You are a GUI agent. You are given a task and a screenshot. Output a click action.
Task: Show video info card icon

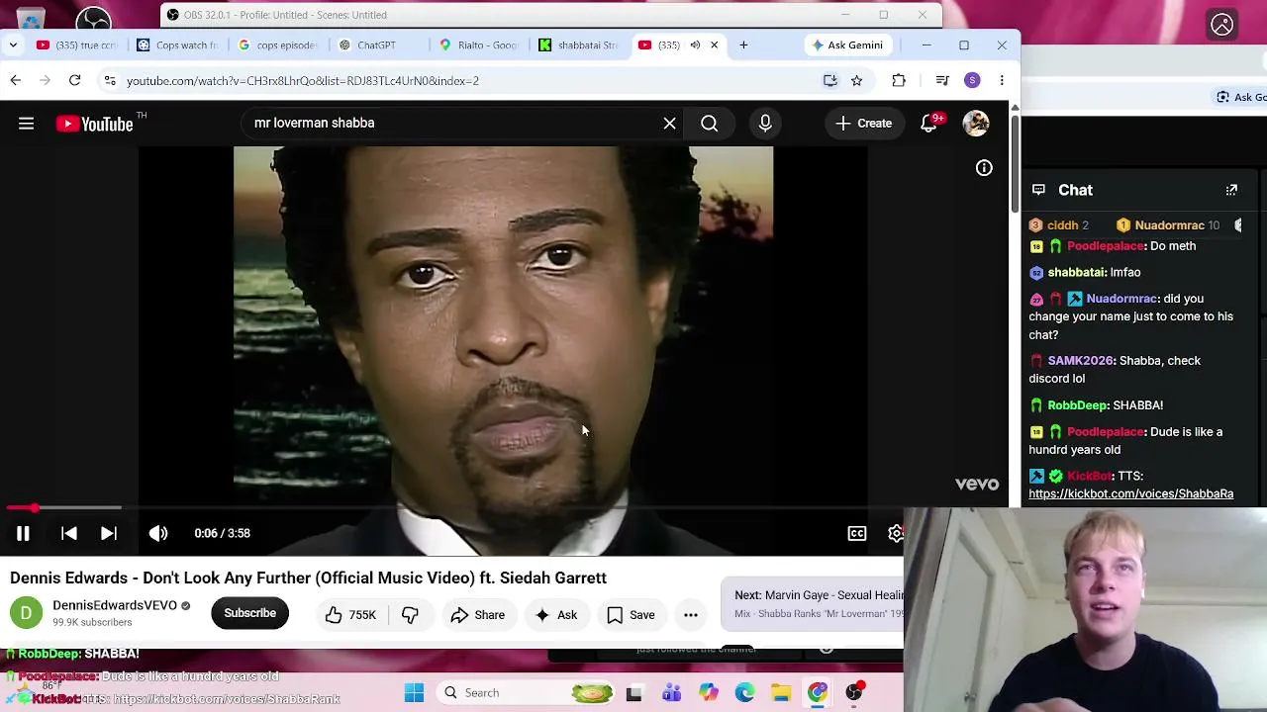[x=984, y=168]
